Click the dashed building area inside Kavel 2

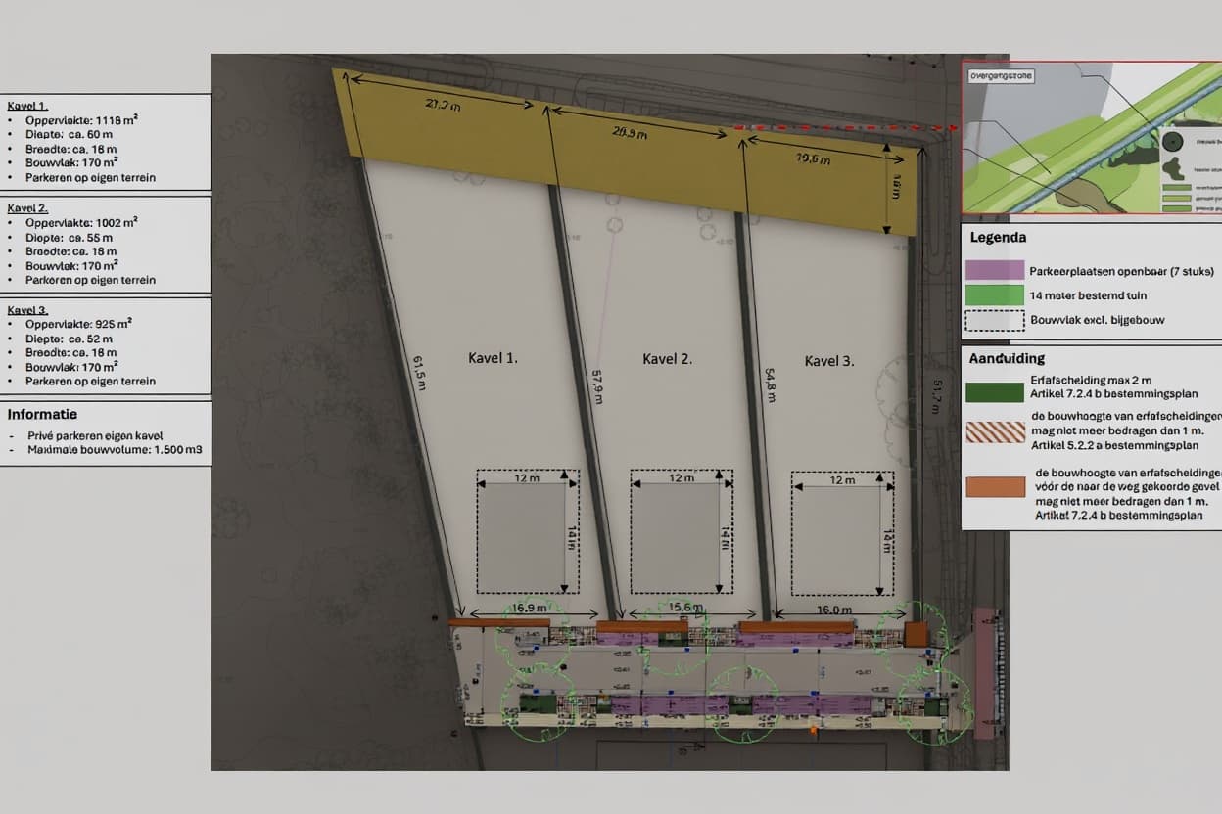click(681, 531)
